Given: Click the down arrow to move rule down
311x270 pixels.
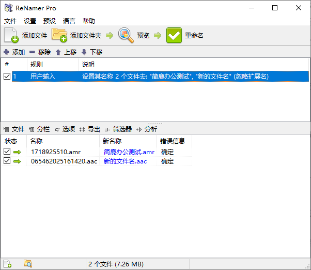Looking at the screenshot, I should tap(84, 52).
